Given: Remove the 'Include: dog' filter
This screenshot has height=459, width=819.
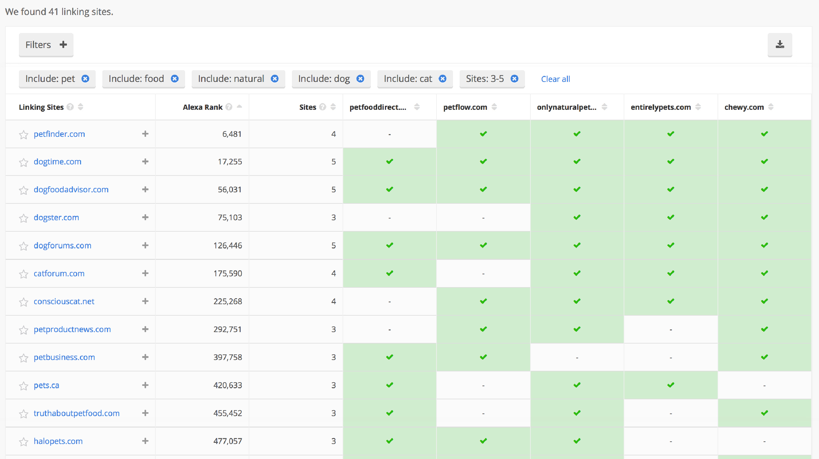Looking at the screenshot, I should [x=360, y=79].
